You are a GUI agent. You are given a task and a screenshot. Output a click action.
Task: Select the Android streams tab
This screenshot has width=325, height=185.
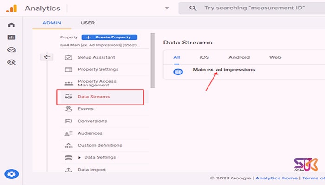239,57
